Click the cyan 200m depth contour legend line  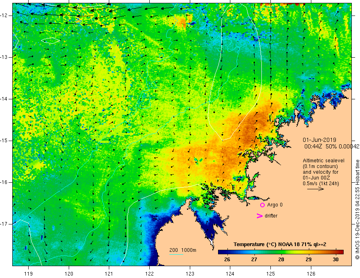(x=176, y=254)
